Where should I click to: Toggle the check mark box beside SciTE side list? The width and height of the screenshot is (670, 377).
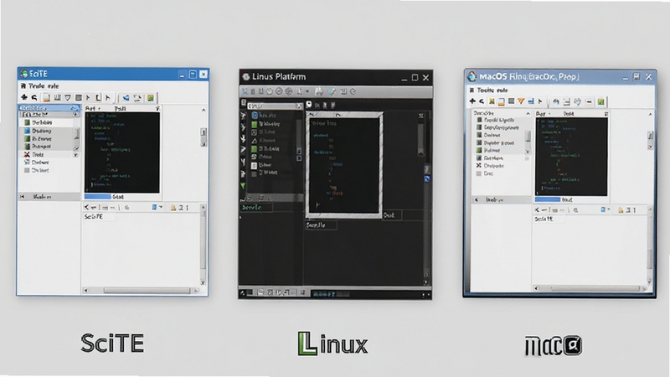click(x=76, y=154)
